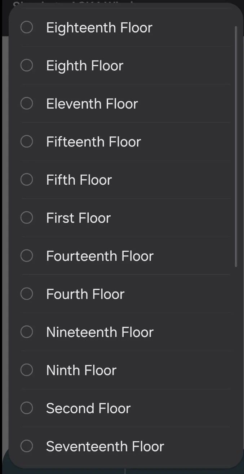Click the 'Eighteenth Floor' list label
244x474 pixels.
pyautogui.click(x=99, y=28)
